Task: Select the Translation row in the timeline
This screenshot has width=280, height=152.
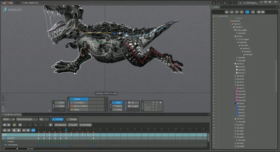Action: coord(105,145)
